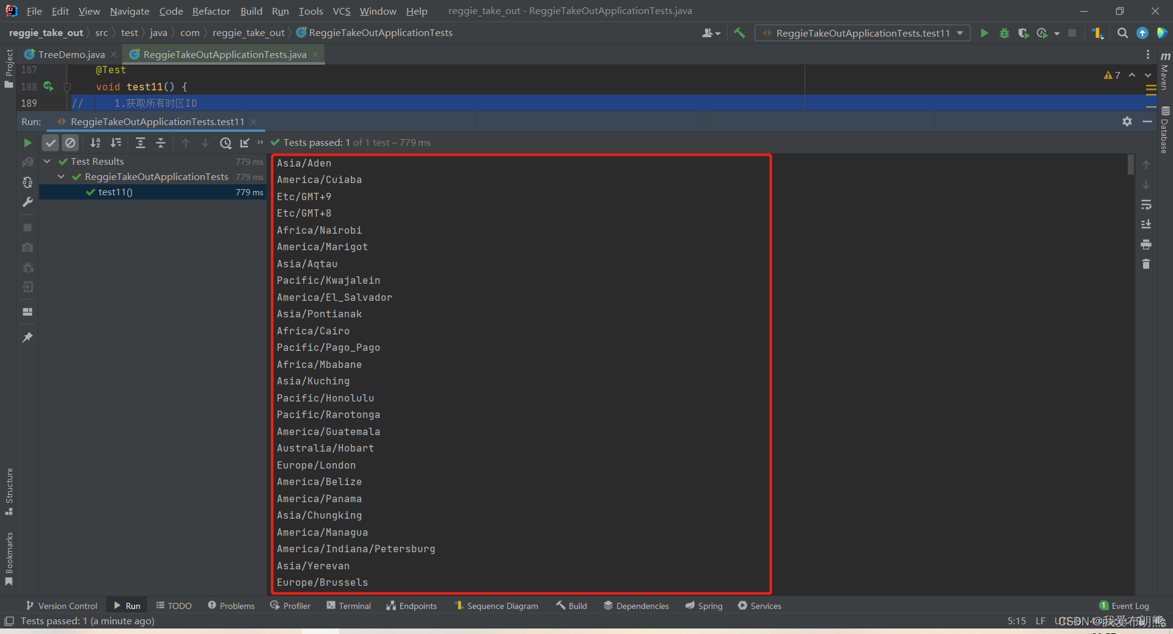Click reggie_take_out breadcrumb root
Image resolution: width=1173 pixels, height=634 pixels.
(x=46, y=33)
